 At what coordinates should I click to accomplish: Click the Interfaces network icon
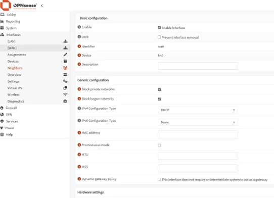click(x=2, y=35)
